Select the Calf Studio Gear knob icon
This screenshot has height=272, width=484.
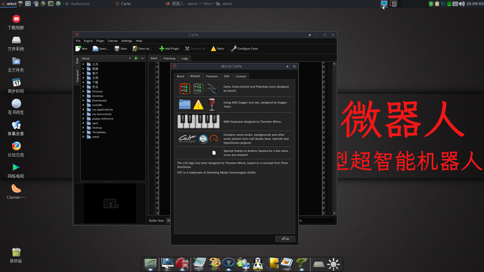click(203, 139)
